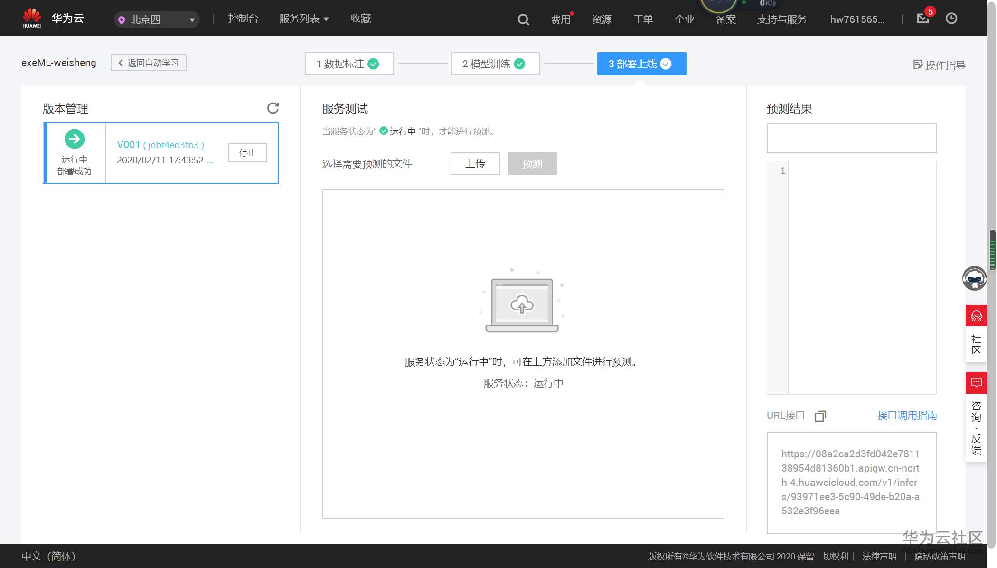Open recent history via the clock icon
997x568 pixels.
pos(951,18)
